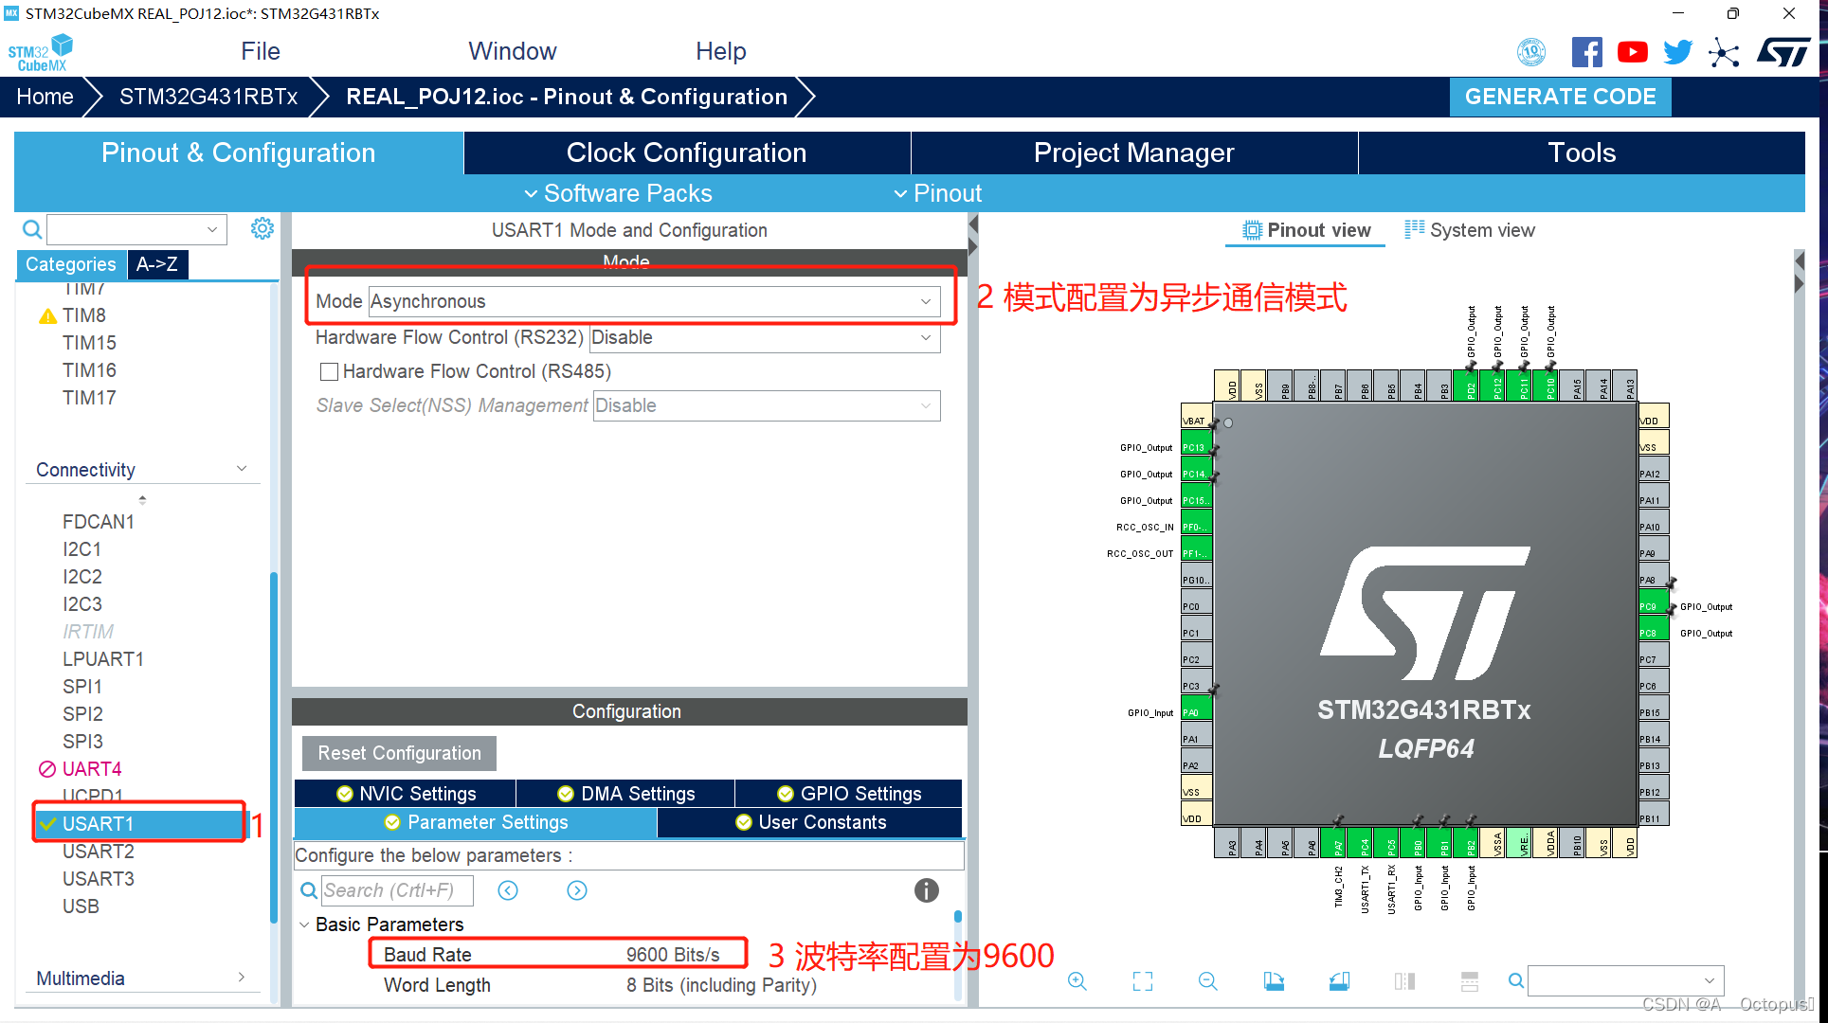
Task: Rotate chip view clockwise
Action: point(1274,981)
